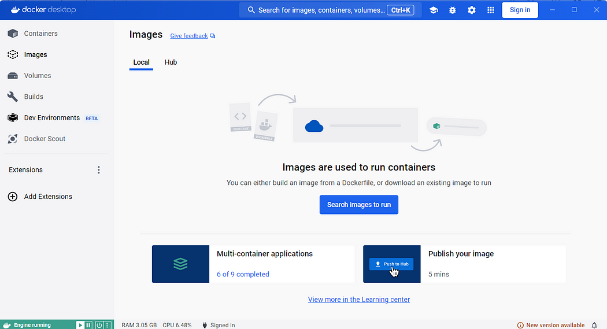Open the Dev Environments icon
Viewport: 607px width, 329px height.
coord(13,118)
